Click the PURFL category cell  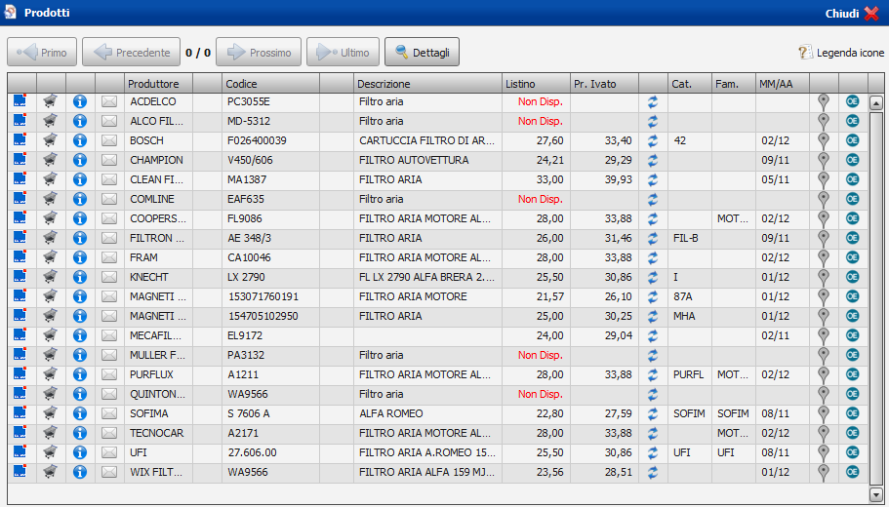[690, 374]
